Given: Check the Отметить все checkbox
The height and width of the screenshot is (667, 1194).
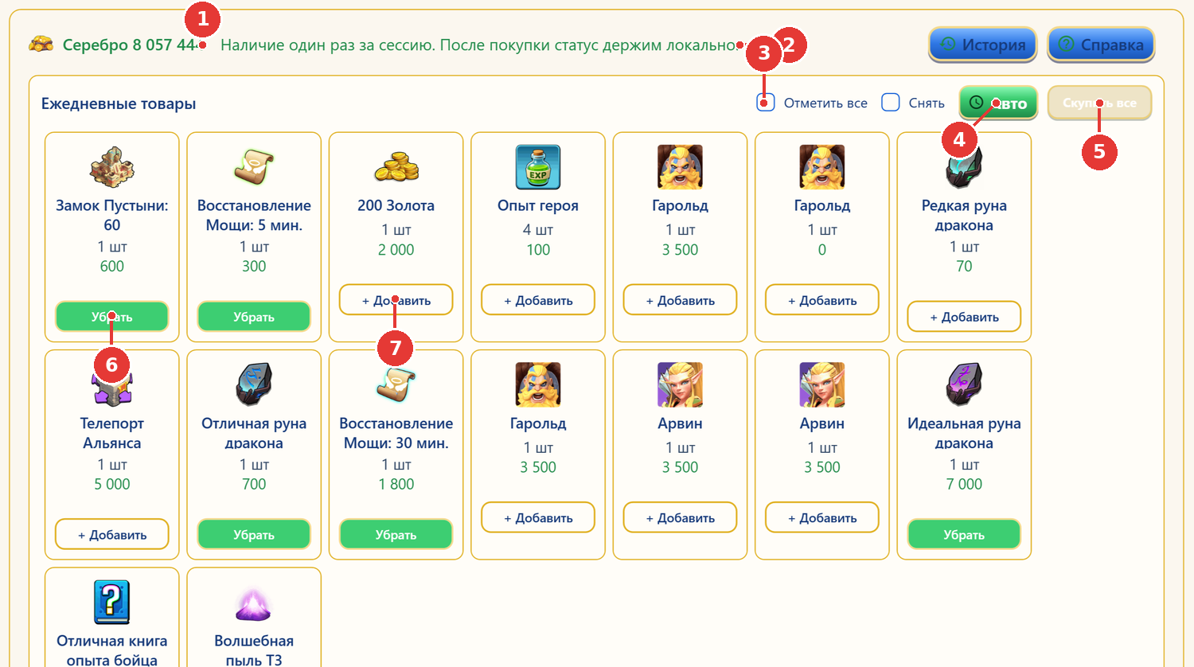Looking at the screenshot, I should click(x=766, y=103).
